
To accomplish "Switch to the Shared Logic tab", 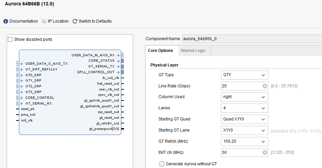I will [193, 51].
